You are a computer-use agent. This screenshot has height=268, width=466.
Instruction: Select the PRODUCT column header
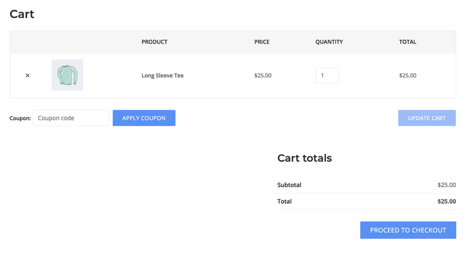point(154,42)
